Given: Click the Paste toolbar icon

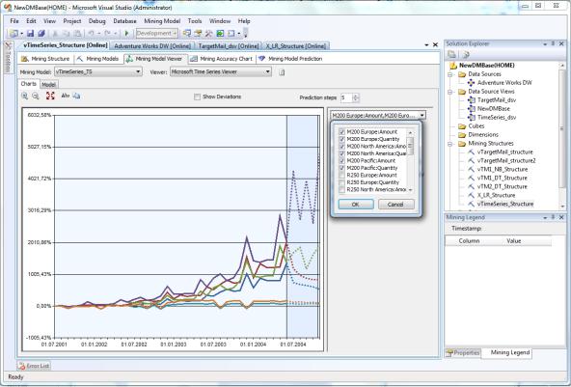Looking at the screenshot, I should tap(77, 34).
